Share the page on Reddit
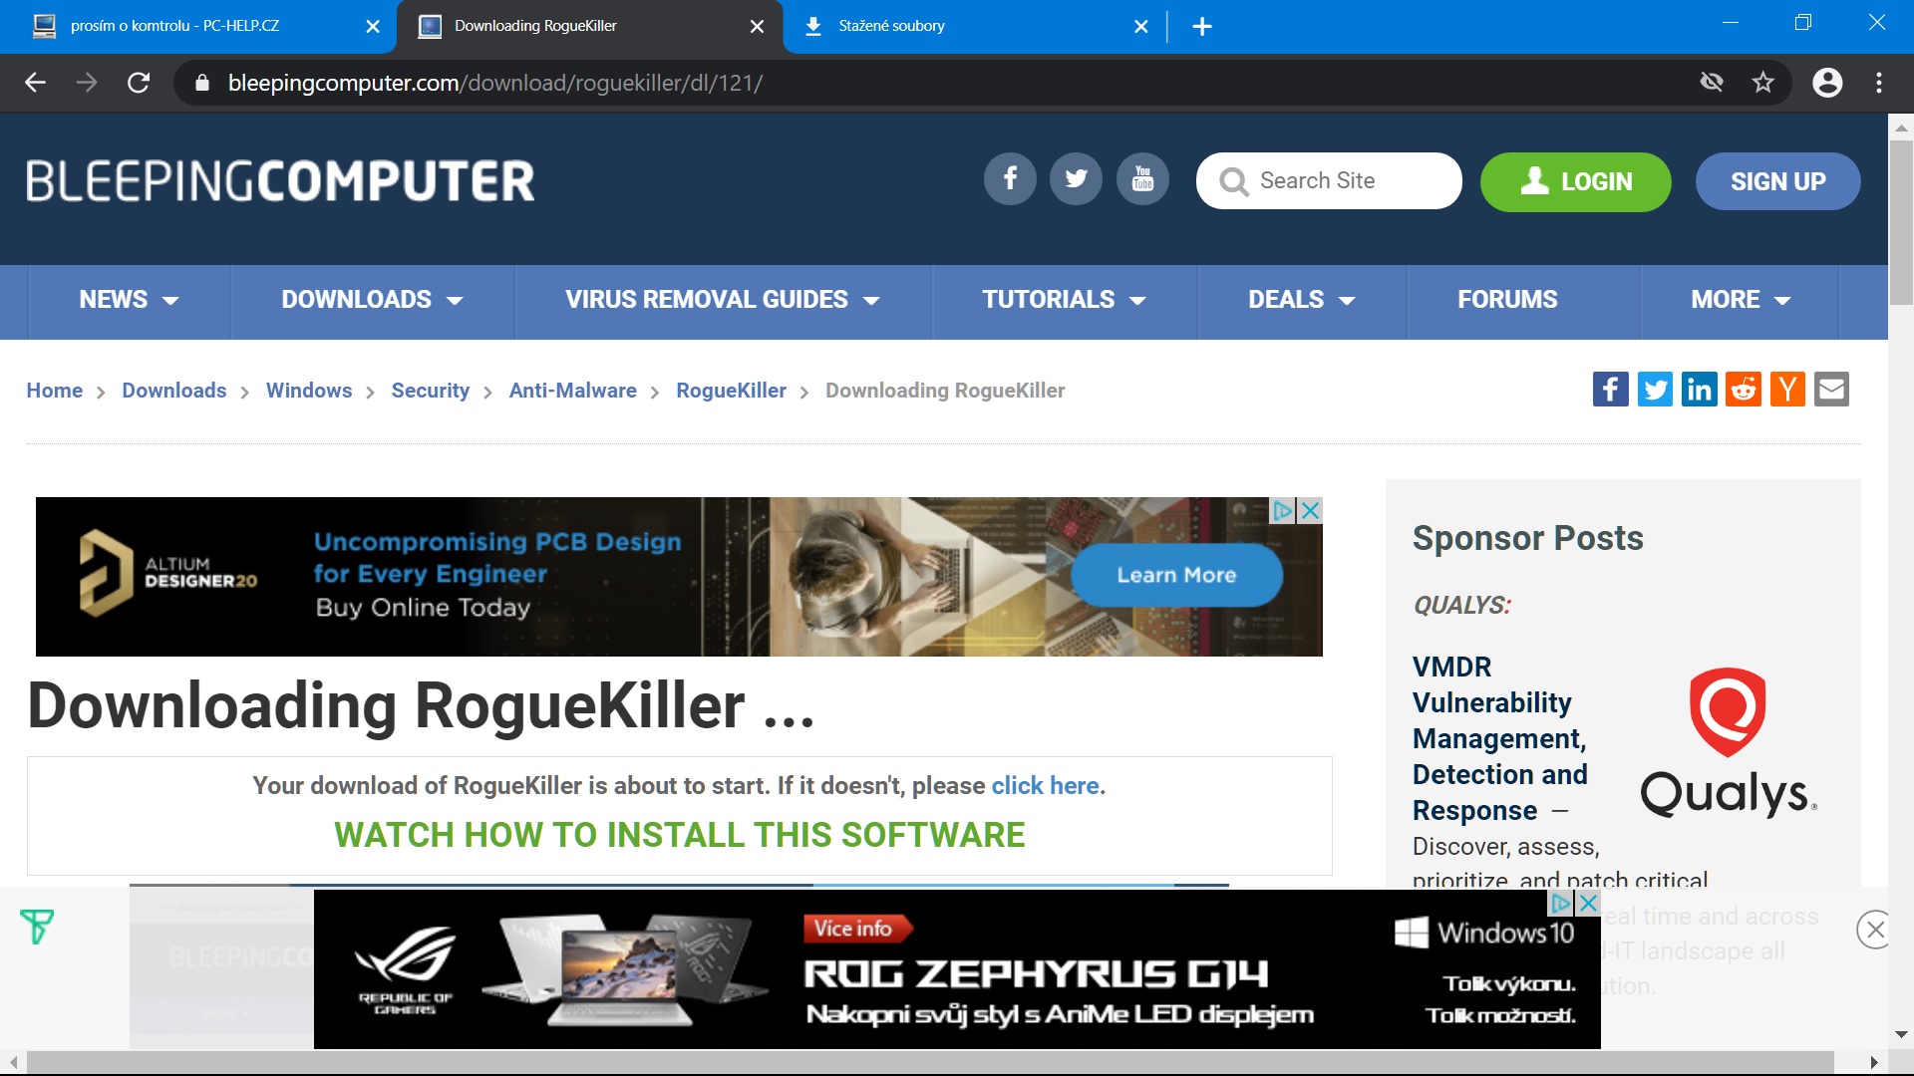The height and width of the screenshot is (1076, 1914). [x=1743, y=390]
